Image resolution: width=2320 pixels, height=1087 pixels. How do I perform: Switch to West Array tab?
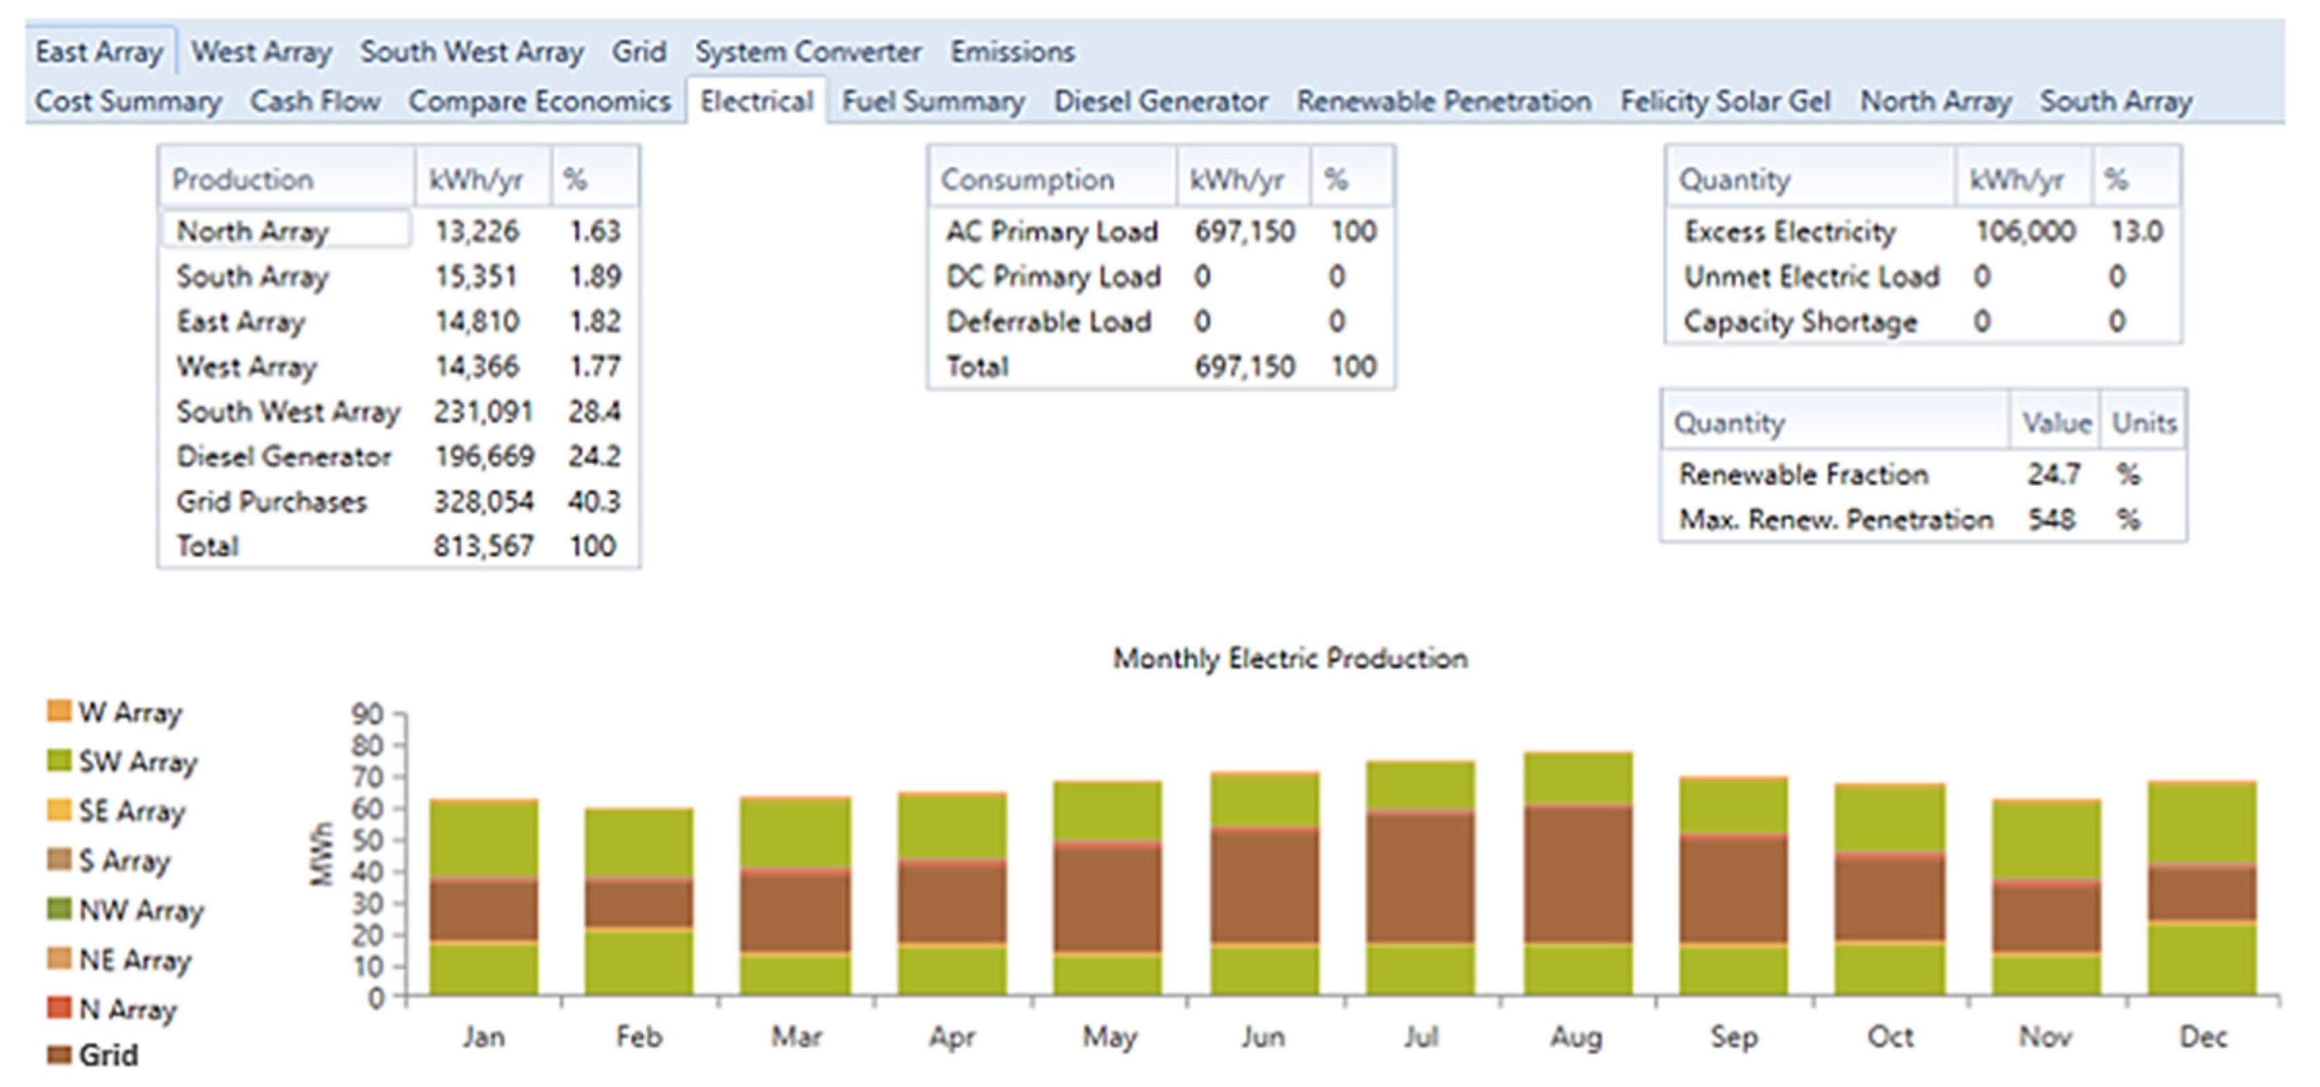point(261,52)
